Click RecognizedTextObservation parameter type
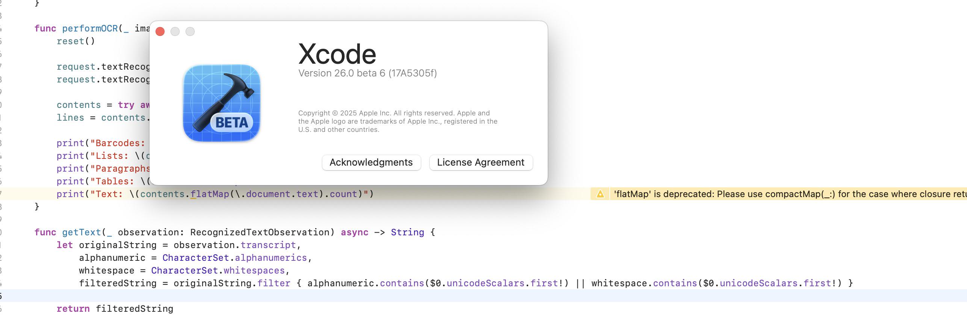This screenshot has height=317, width=967. coord(260,232)
